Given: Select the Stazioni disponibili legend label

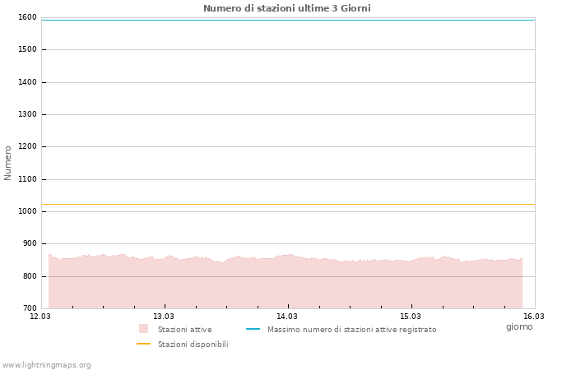Looking at the screenshot, I should click(x=193, y=345).
